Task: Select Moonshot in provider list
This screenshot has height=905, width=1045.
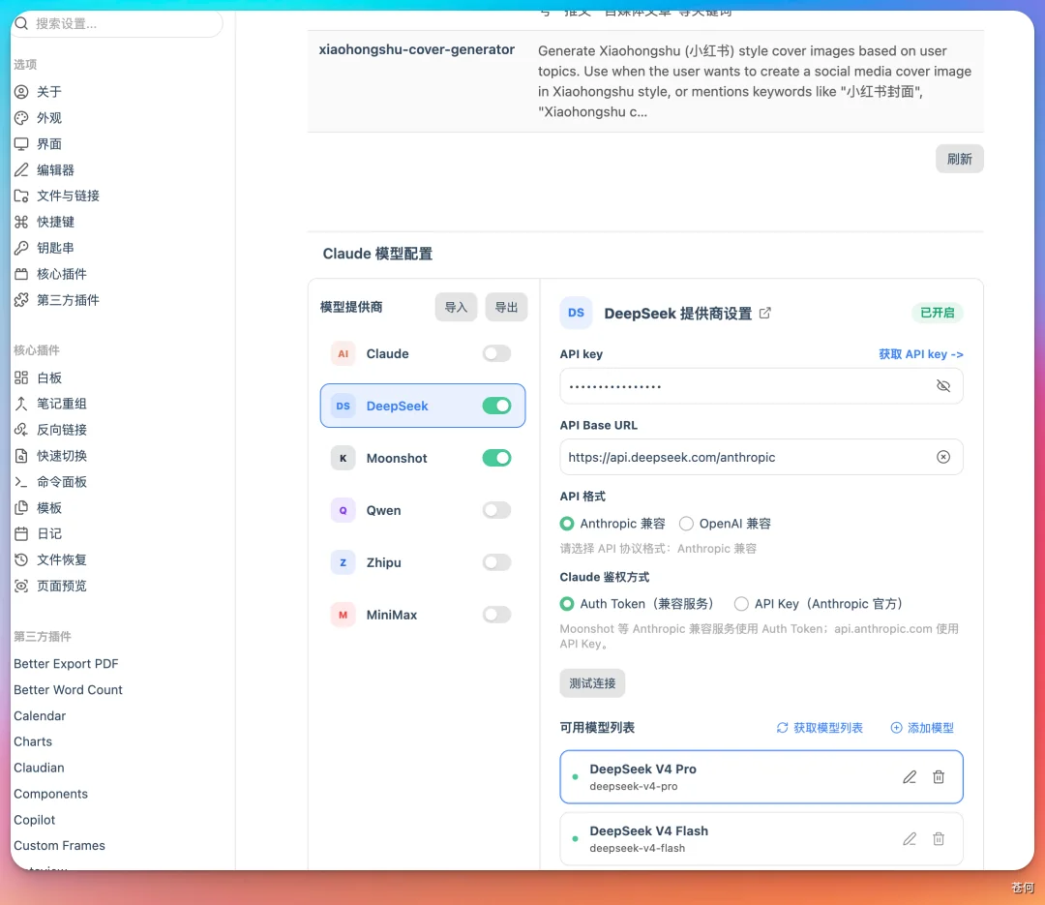Action: tap(423, 458)
